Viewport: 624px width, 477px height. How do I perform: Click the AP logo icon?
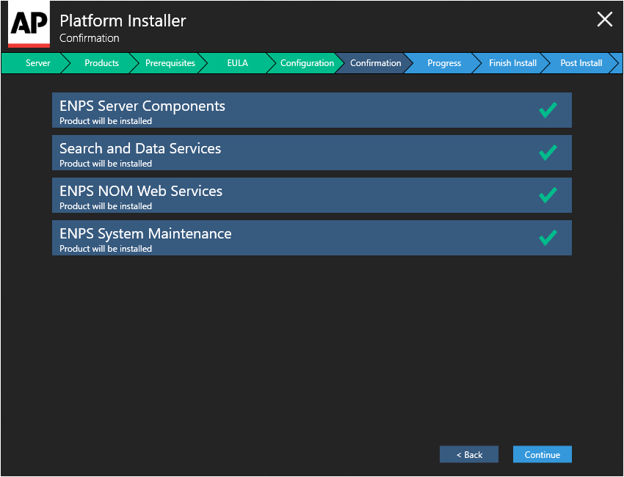(x=29, y=24)
